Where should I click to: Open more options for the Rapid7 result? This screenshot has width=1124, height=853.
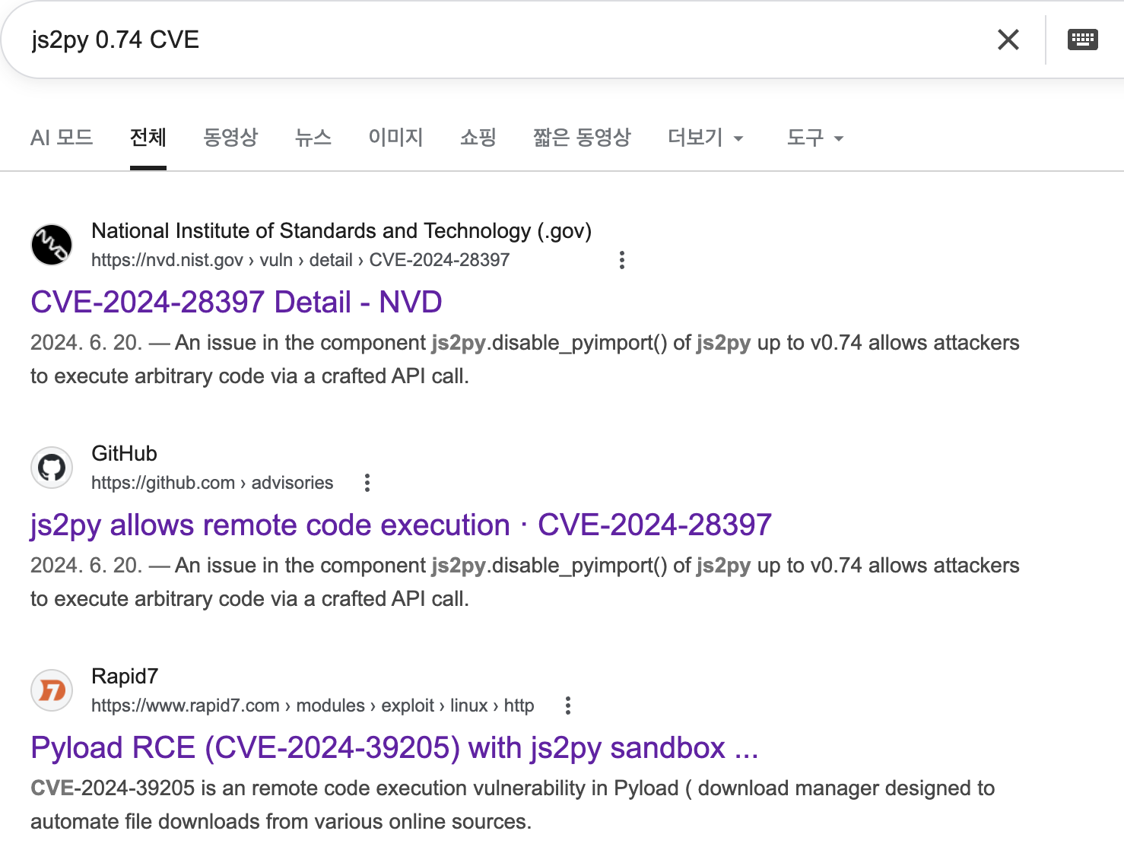coord(568,706)
